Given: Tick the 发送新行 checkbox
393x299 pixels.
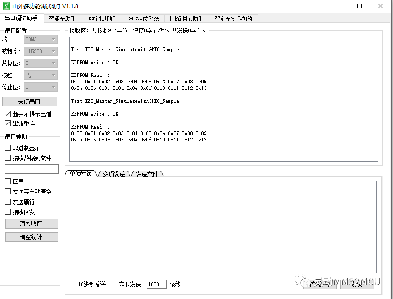Looking at the screenshot, I should tap(7, 202).
